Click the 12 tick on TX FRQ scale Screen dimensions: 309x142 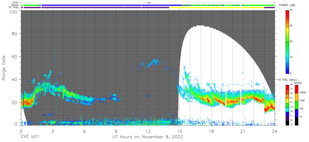[x=291, y=111]
